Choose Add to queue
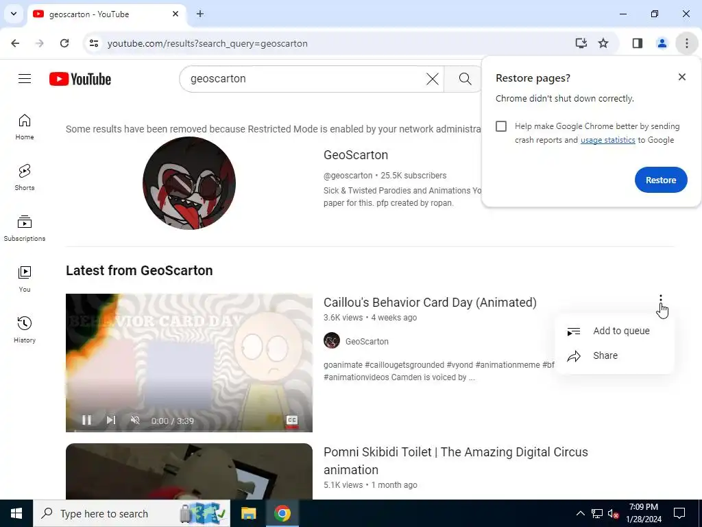 615,331
